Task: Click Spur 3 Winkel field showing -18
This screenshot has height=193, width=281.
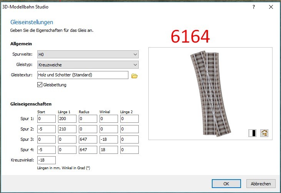Action: (109, 140)
